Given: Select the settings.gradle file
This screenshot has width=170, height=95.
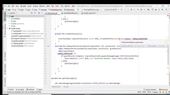Looking at the screenshot, I should click(23, 43).
